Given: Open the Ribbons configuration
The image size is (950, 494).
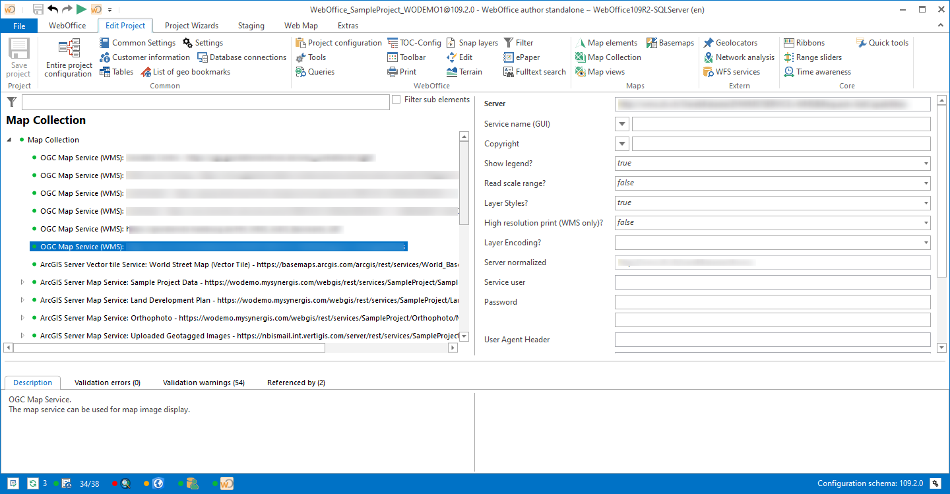Looking at the screenshot, I should click(810, 42).
